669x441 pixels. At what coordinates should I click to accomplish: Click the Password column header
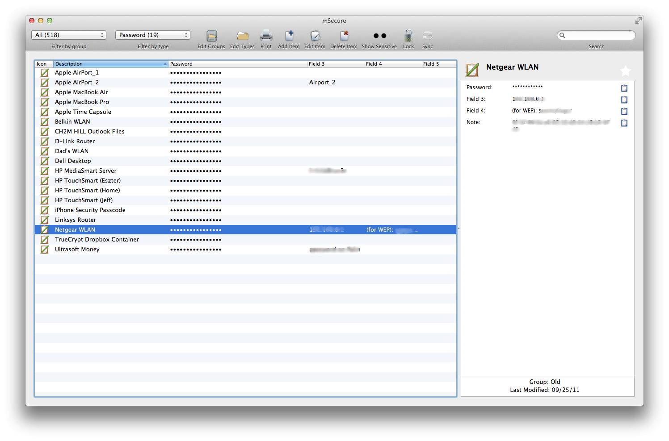(x=238, y=64)
